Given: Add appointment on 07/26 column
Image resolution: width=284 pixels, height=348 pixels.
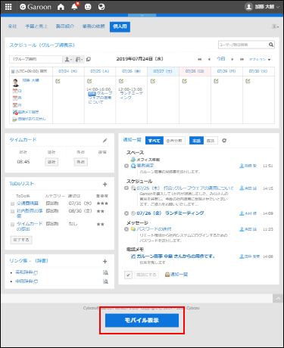Looking at the screenshot, I should point(121,81).
